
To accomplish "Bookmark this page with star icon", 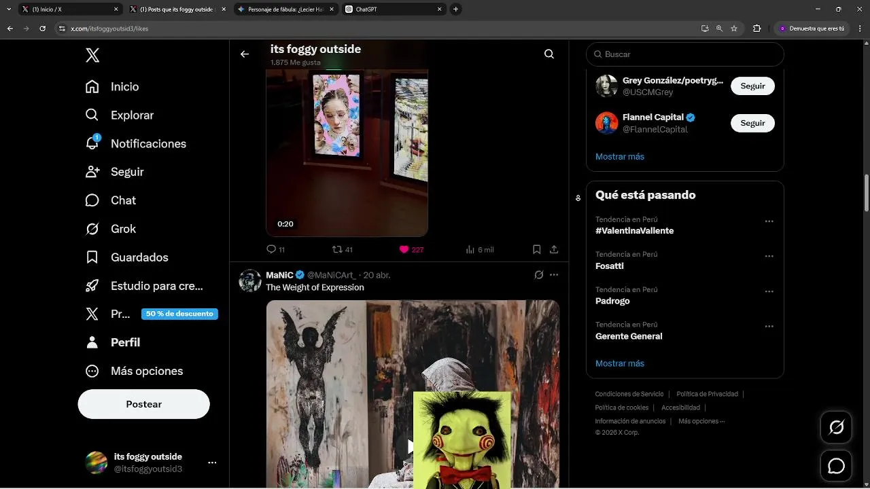I will [734, 29].
